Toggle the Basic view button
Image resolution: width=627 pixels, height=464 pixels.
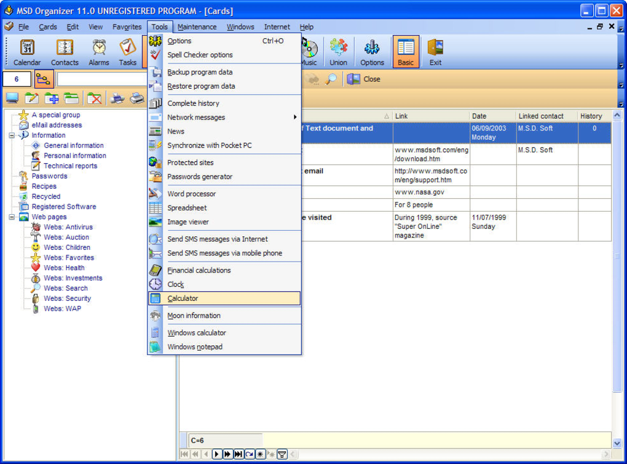click(405, 52)
